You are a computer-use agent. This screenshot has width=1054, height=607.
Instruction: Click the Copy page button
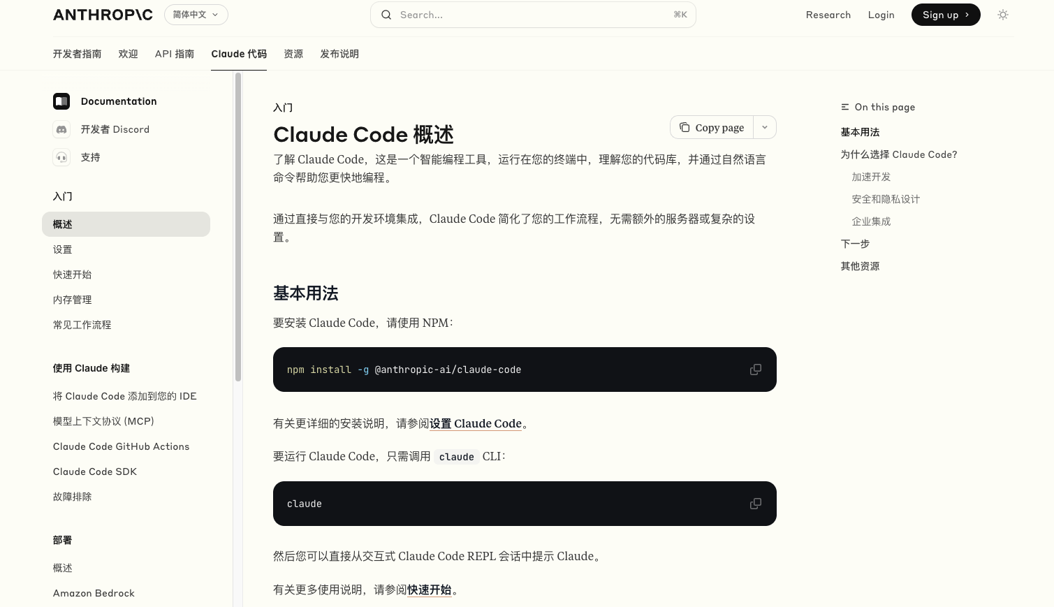point(712,127)
